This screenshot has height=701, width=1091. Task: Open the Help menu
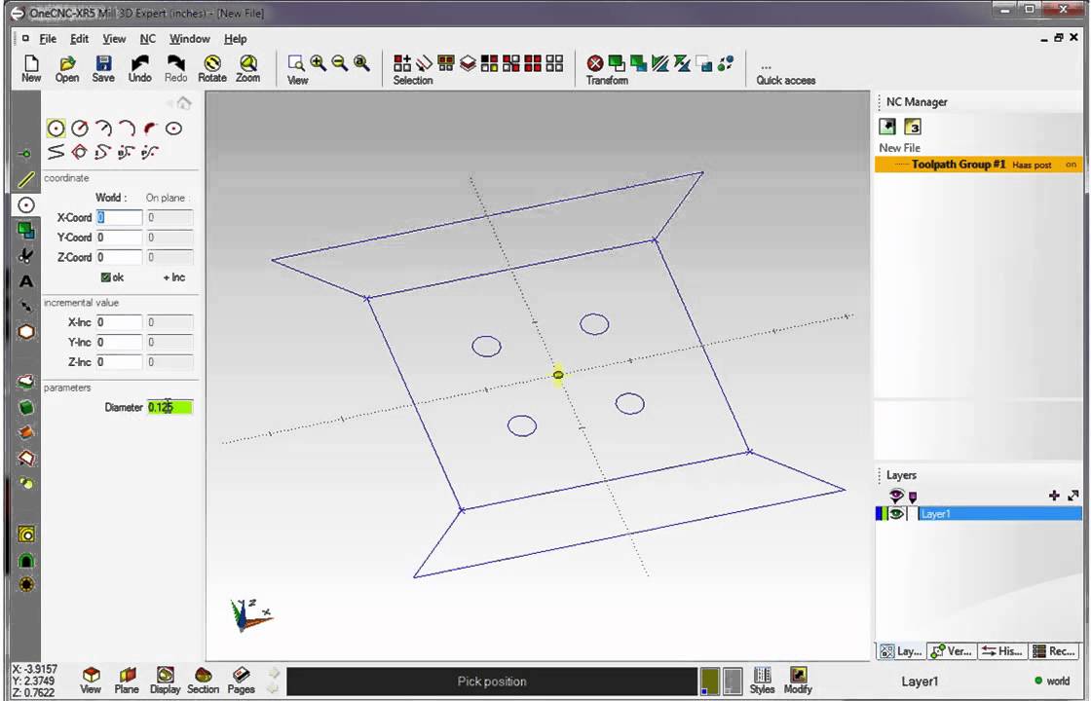tap(235, 39)
